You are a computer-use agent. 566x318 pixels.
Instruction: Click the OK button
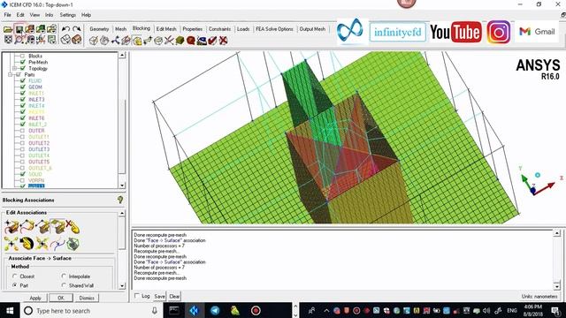pyautogui.click(x=61, y=298)
